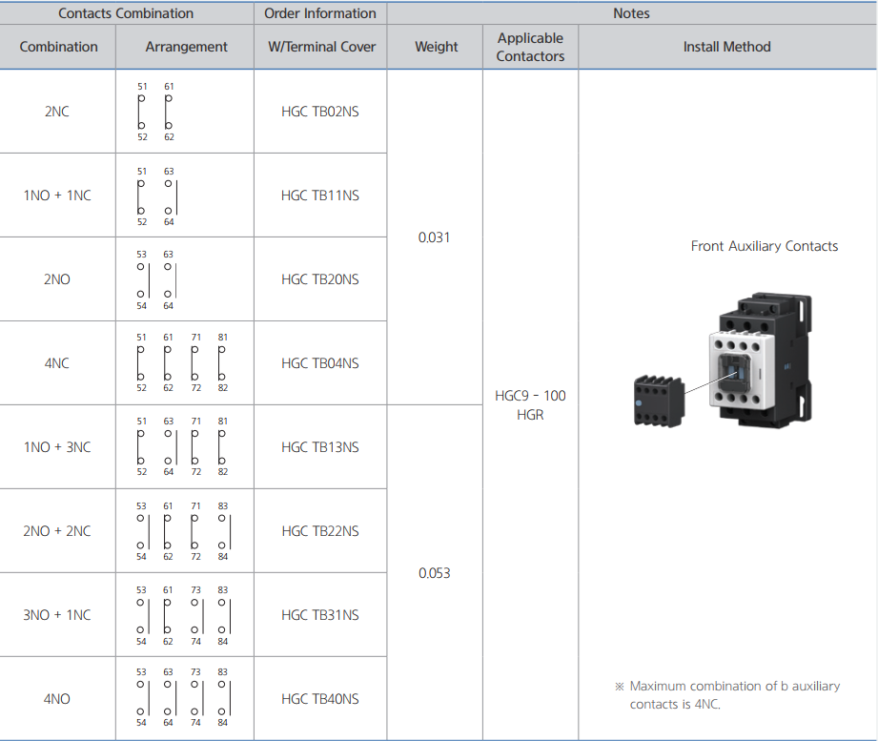Select the "Maximum combination of b auxiliary" note
The image size is (878, 741).
pos(735,686)
